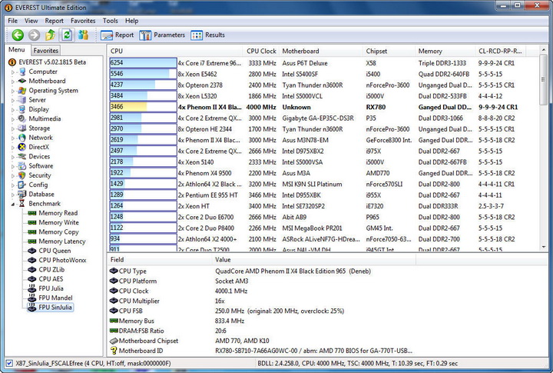Select the Multimedia tree icon
Image resolution: width=553 pixels, height=373 pixels.
[x=22, y=118]
